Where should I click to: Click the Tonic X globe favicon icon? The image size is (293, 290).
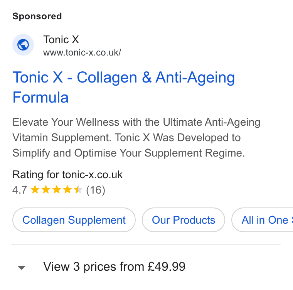coord(23,45)
